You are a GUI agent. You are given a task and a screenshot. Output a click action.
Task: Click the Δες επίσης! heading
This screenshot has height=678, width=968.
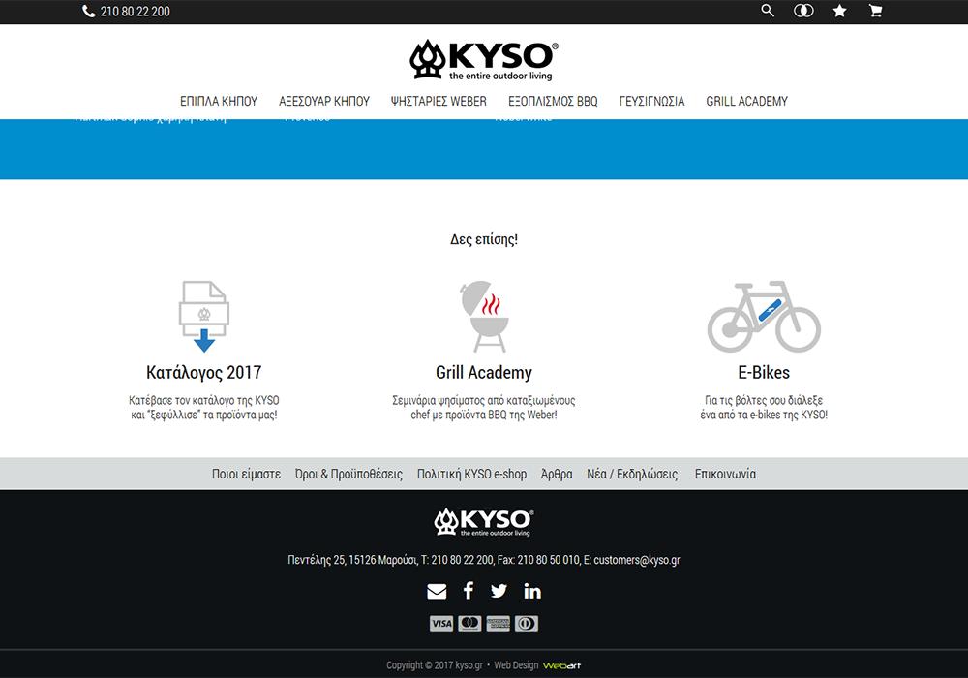click(x=484, y=239)
